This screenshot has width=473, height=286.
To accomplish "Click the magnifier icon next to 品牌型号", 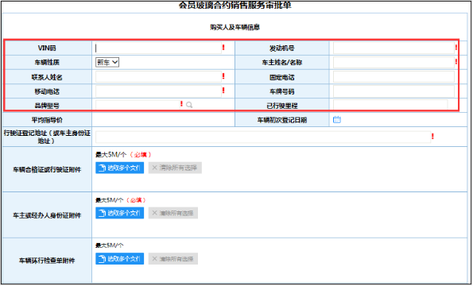I will click(x=189, y=105).
